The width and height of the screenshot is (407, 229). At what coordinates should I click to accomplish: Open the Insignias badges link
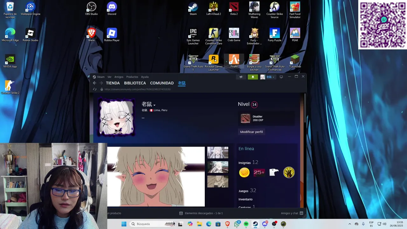point(245,163)
